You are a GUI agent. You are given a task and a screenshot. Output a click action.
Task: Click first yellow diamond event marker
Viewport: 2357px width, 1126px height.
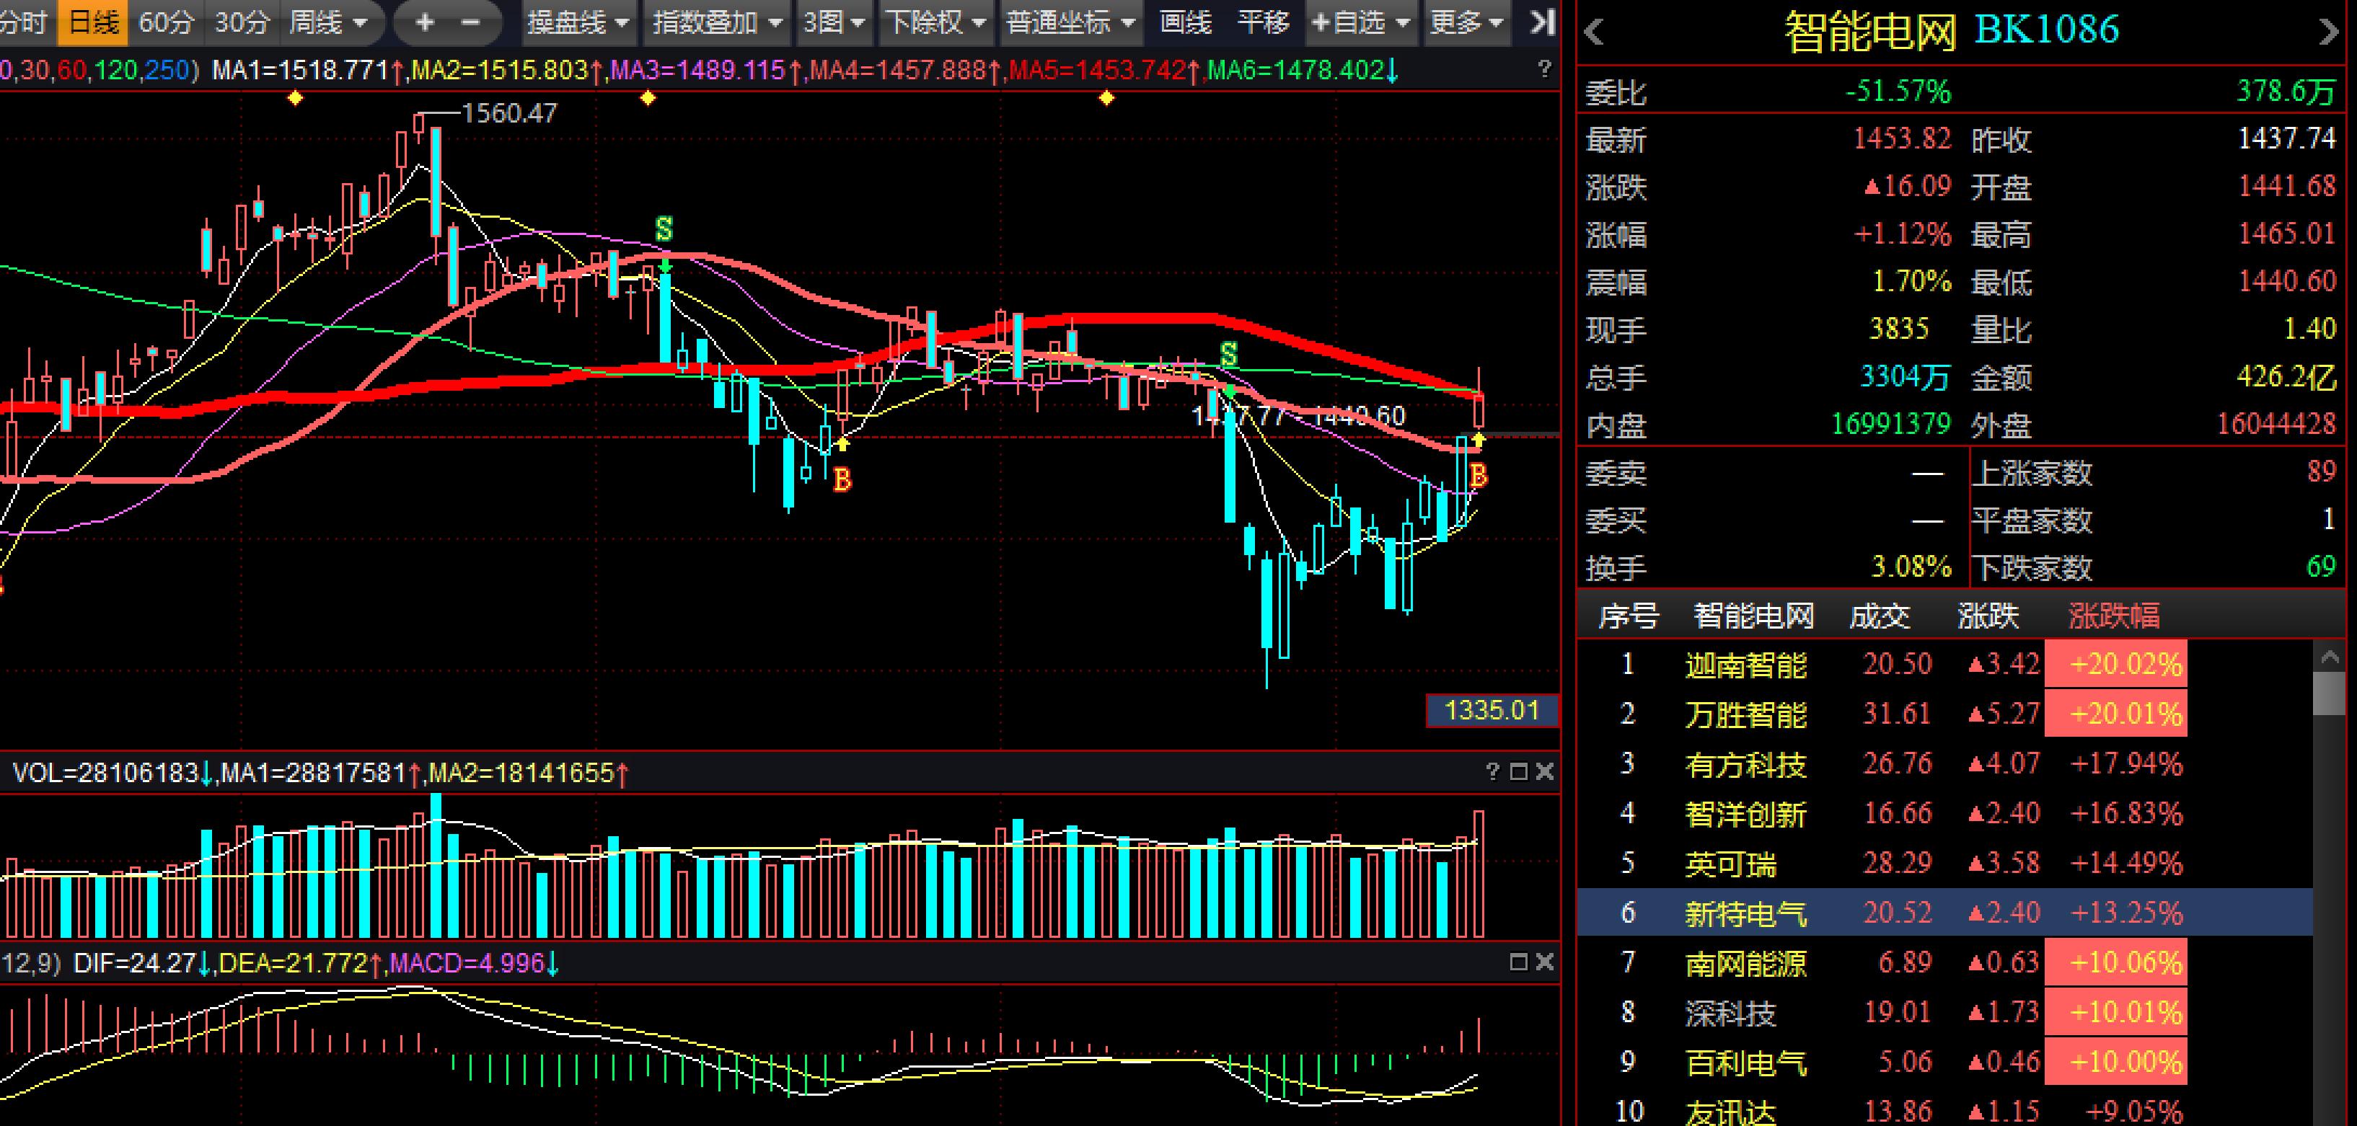(x=294, y=98)
